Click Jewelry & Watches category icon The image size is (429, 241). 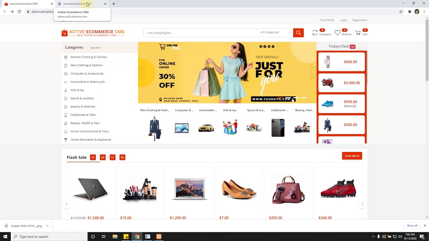tap(66, 107)
